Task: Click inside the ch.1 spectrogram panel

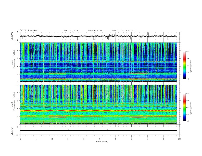Action: 99,62
